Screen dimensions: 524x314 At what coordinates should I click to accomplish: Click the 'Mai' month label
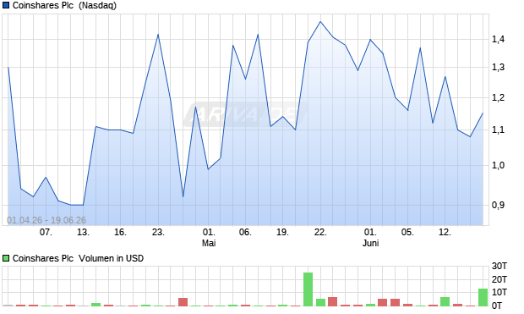click(x=209, y=243)
